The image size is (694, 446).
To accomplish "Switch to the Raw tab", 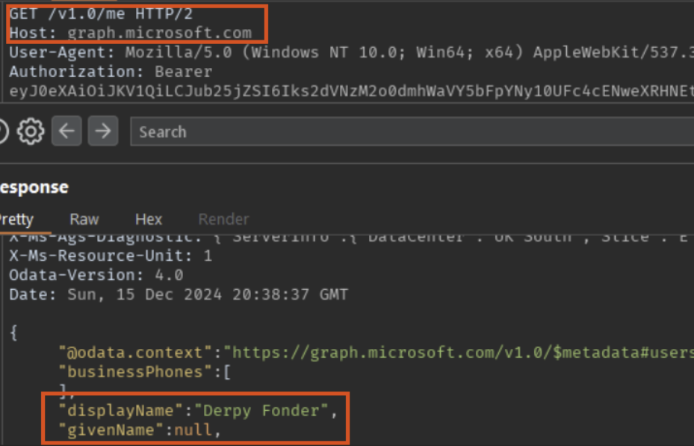I will 84,220.
